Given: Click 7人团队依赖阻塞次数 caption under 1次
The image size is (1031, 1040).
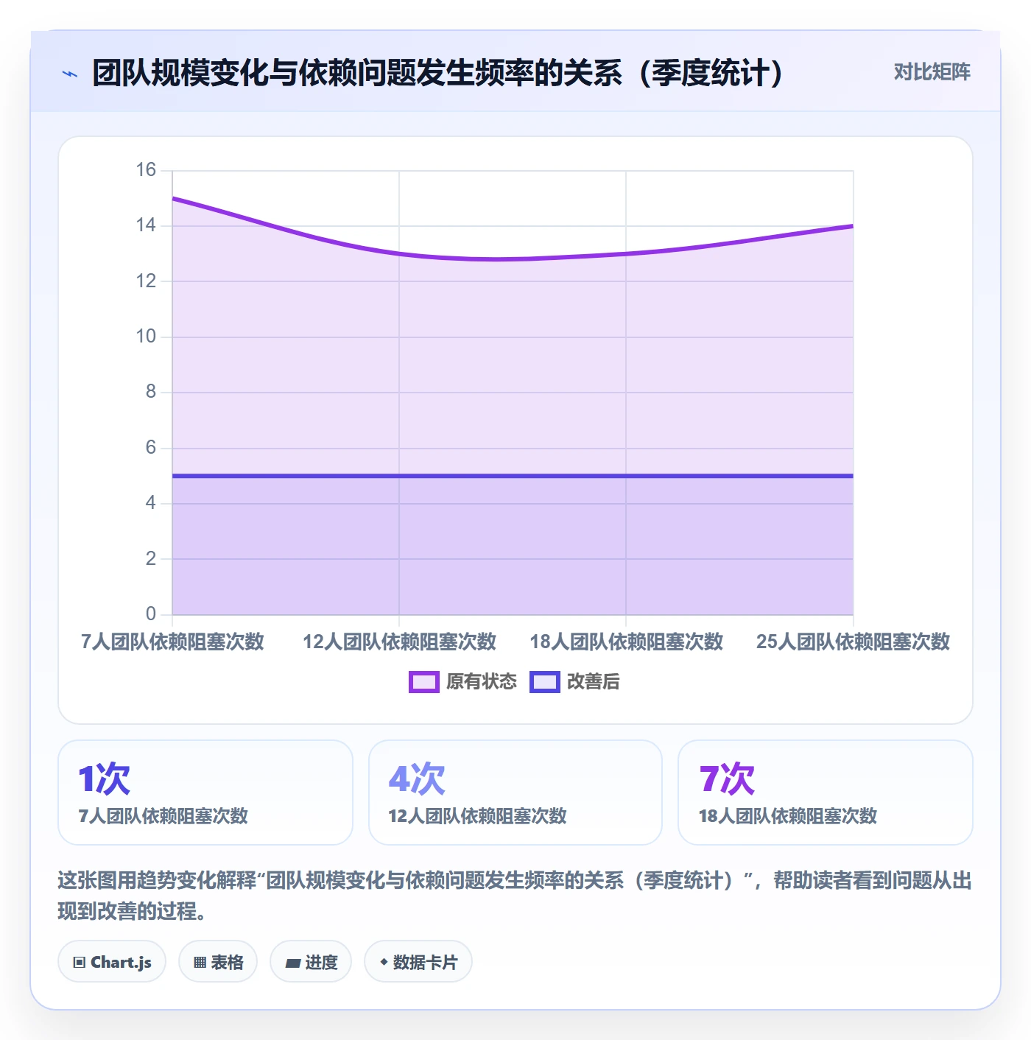Looking at the screenshot, I should 163,816.
